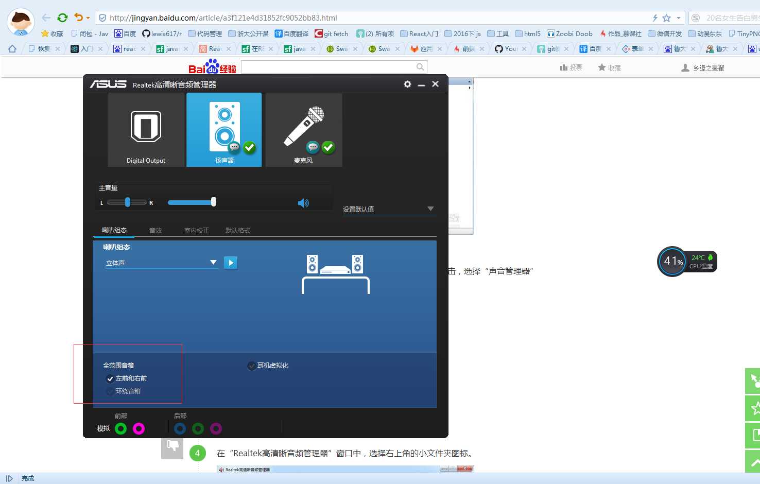The image size is (760, 484).
Task: Click the L/R balance slider handle
Action: tap(128, 202)
